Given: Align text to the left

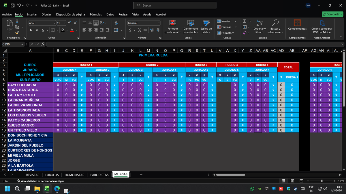Looking at the screenshot, I should [x=84, y=30].
